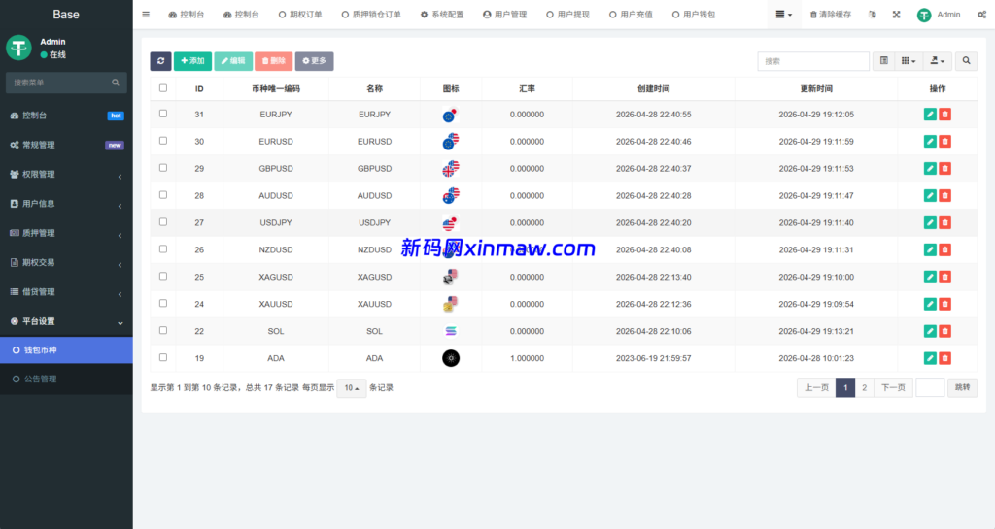This screenshot has height=529, width=995.
Task: Click the green 添加 add button
Action: (x=193, y=61)
